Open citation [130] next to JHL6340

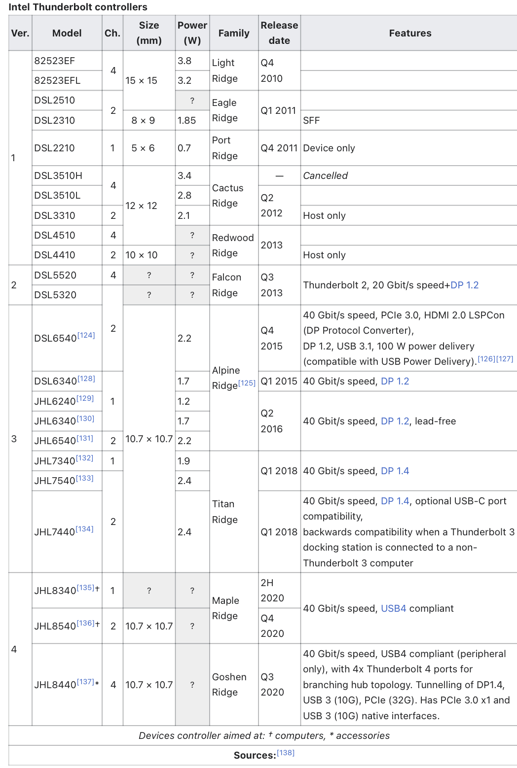[x=85, y=419]
